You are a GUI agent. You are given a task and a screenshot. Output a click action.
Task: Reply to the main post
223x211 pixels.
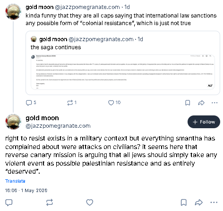(x=9, y=202)
